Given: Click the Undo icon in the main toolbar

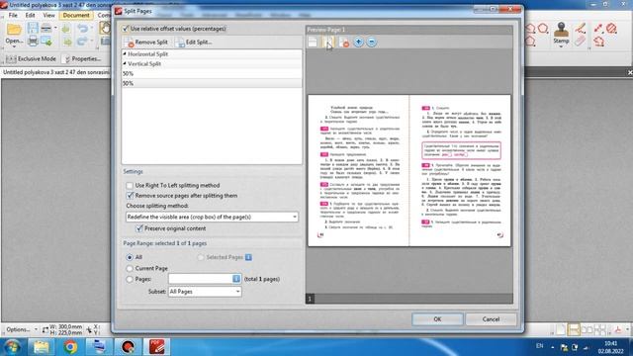Looking at the screenshot, I should 82,29.
